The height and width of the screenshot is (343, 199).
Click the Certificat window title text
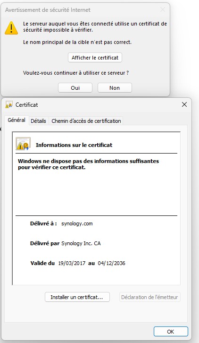pyautogui.click(x=27, y=105)
